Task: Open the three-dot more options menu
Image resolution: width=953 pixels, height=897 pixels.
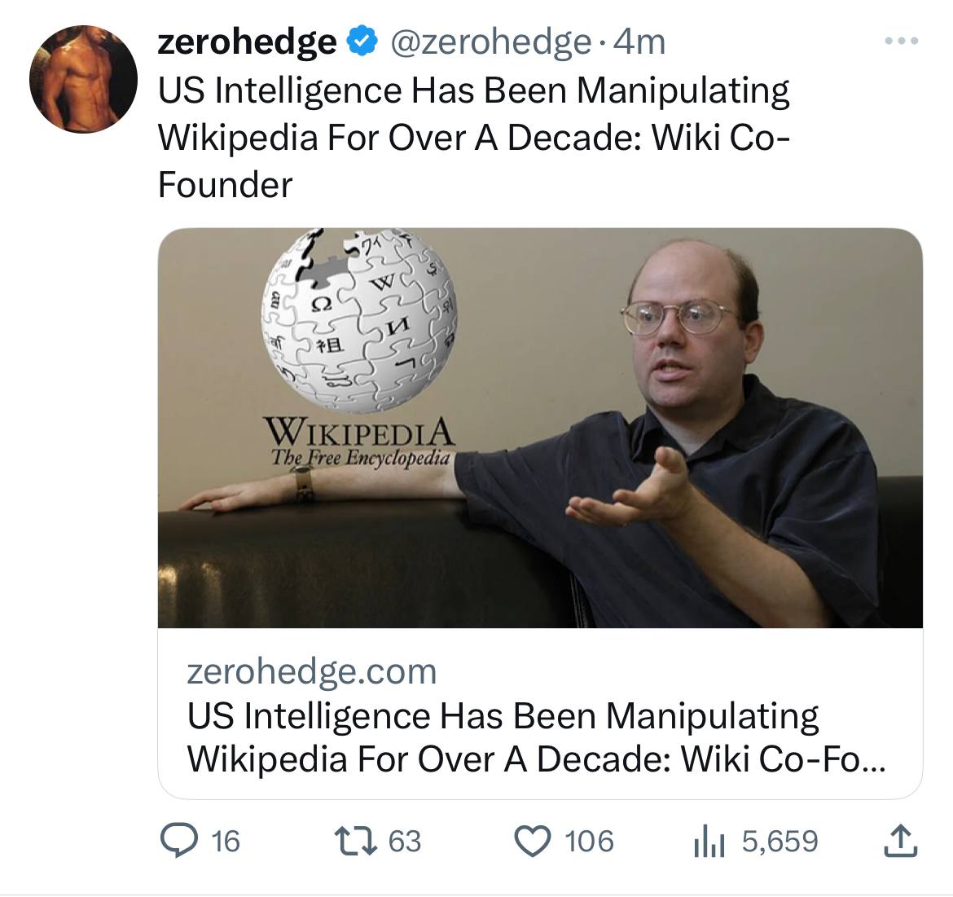Action: (902, 41)
